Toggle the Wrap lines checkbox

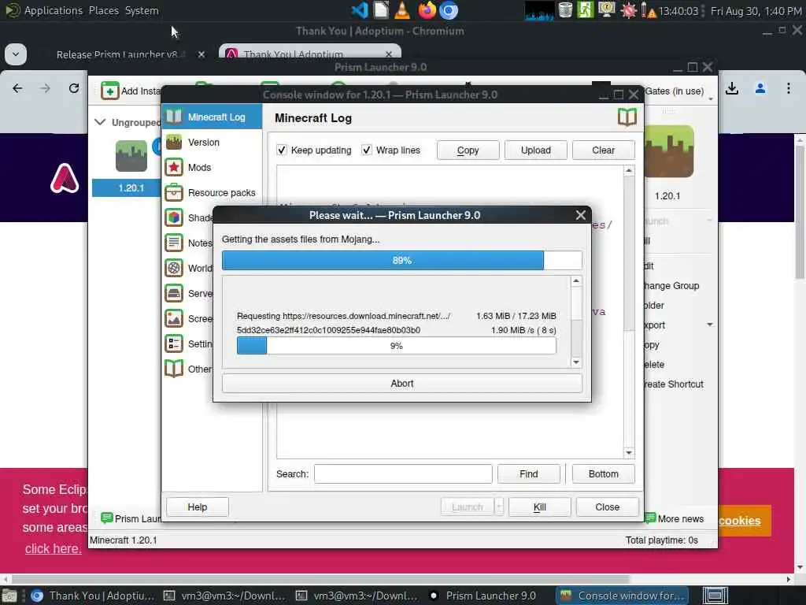pyautogui.click(x=367, y=150)
